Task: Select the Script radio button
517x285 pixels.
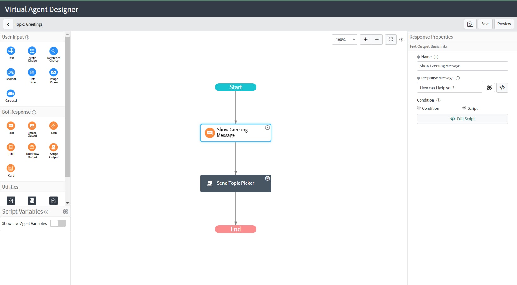Action: pyautogui.click(x=464, y=108)
